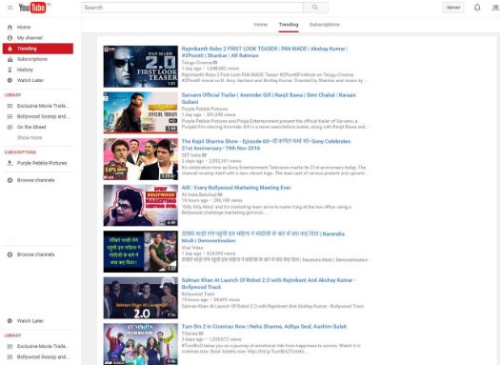The image size is (500, 365).
Task: Click inside the Search field
Action: [x=192, y=8]
